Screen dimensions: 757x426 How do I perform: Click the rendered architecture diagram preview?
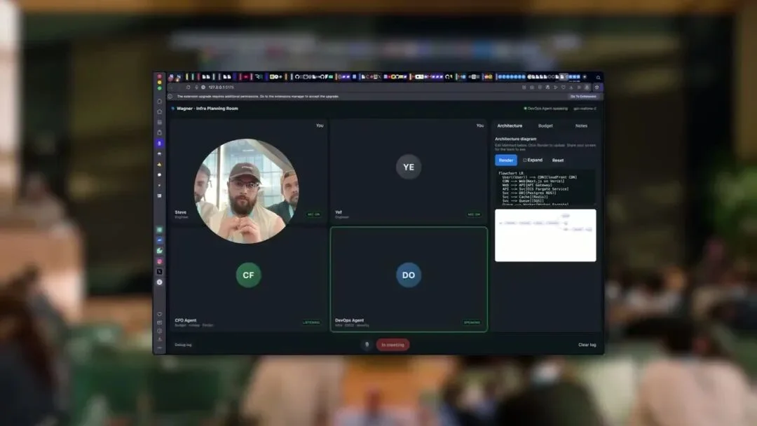[x=545, y=235]
